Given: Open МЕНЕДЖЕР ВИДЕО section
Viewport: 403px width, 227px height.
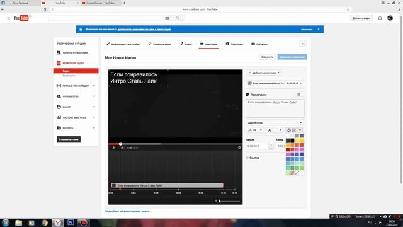Looking at the screenshot, I should (71, 63).
